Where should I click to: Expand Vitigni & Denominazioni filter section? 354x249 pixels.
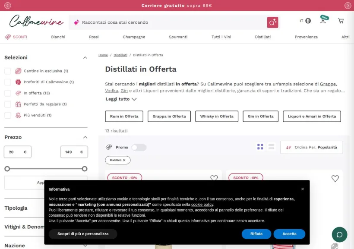(x=24, y=227)
